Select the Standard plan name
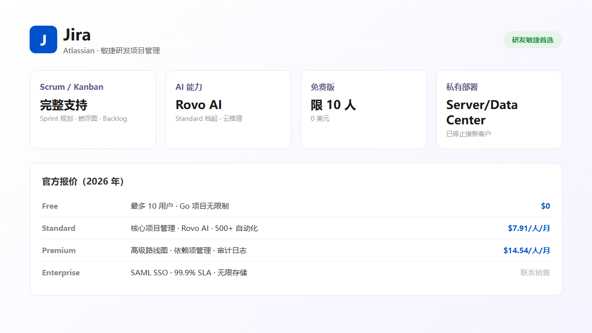Image resolution: width=592 pixels, height=333 pixels. tap(59, 228)
